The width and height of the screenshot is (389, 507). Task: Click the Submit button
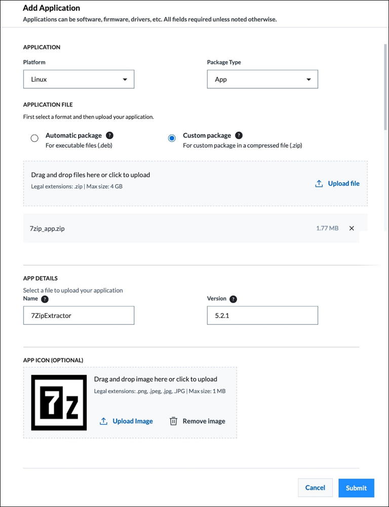click(357, 488)
